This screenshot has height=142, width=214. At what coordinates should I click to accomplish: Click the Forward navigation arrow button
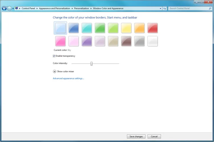9,9
